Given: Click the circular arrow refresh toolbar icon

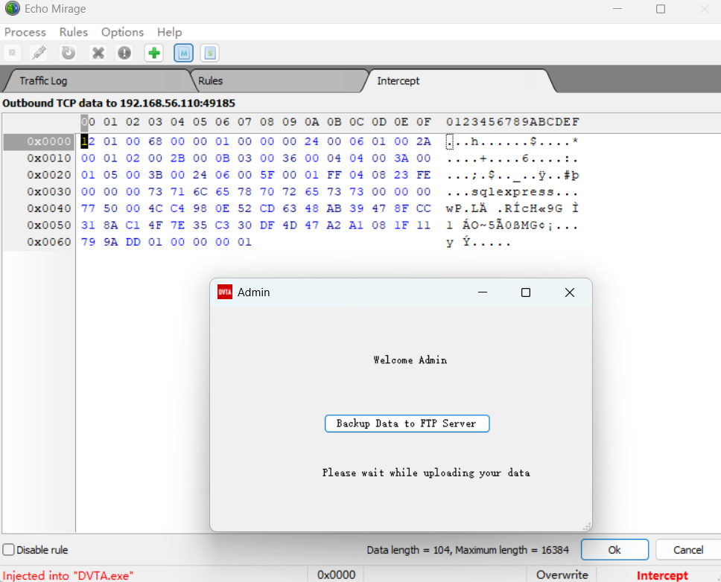Looking at the screenshot, I should click(68, 53).
